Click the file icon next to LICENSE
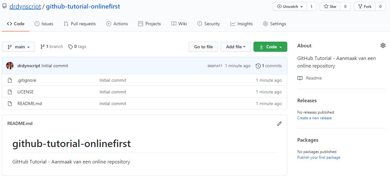The image size is (390, 183). 10,92
